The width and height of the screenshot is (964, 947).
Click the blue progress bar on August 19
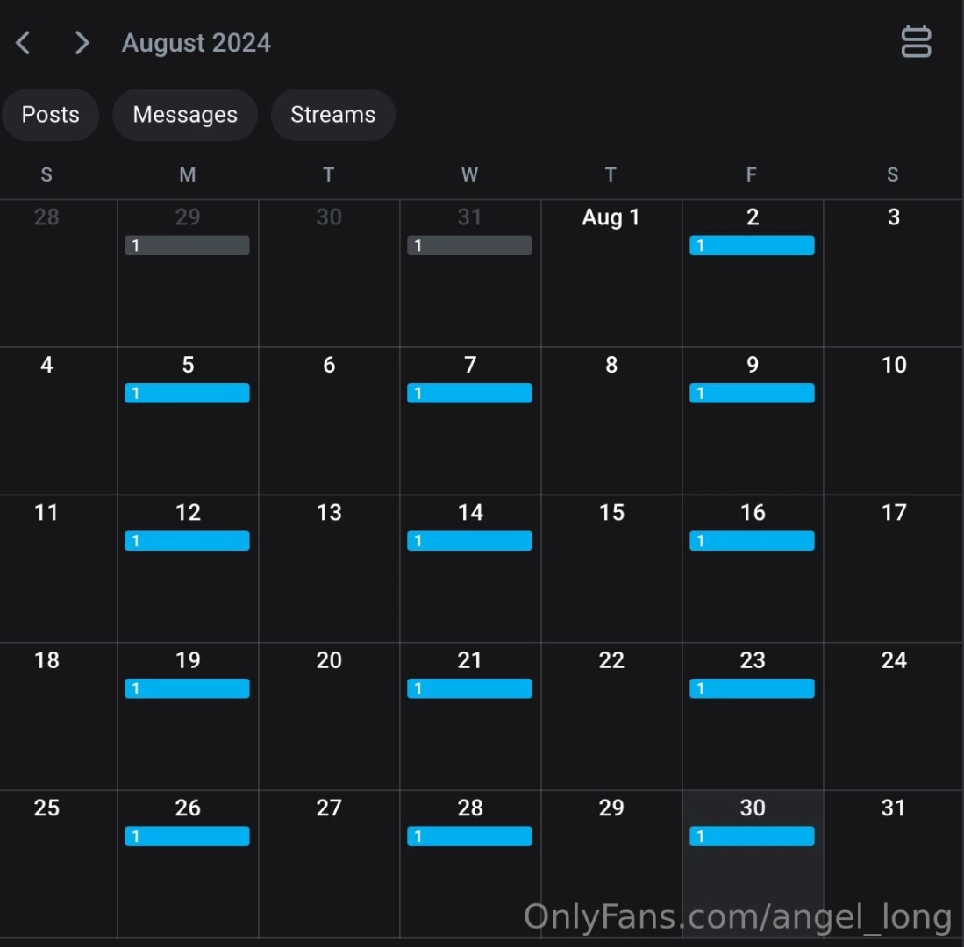(x=187, y=688)
